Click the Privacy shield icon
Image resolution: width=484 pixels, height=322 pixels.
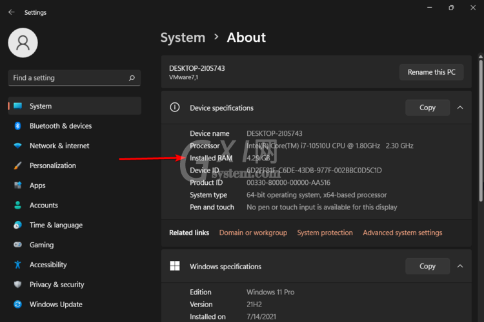[18, 284]
